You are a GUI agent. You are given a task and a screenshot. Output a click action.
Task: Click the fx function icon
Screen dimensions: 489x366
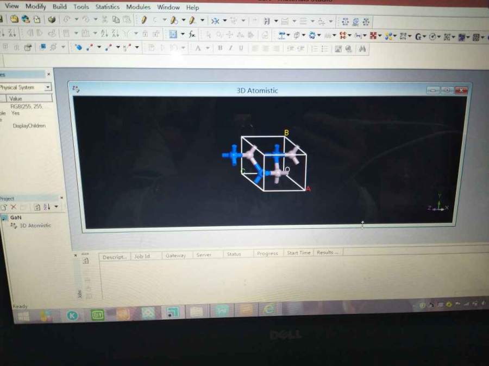pyautogui.click(x=192, y=35)
